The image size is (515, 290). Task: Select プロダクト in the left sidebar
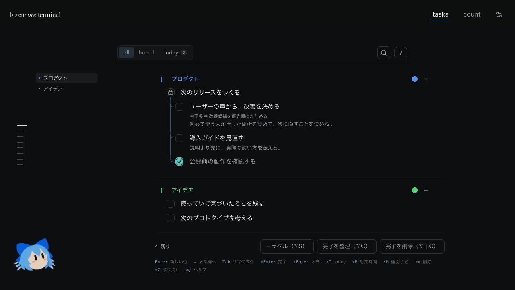click(67, 78)
